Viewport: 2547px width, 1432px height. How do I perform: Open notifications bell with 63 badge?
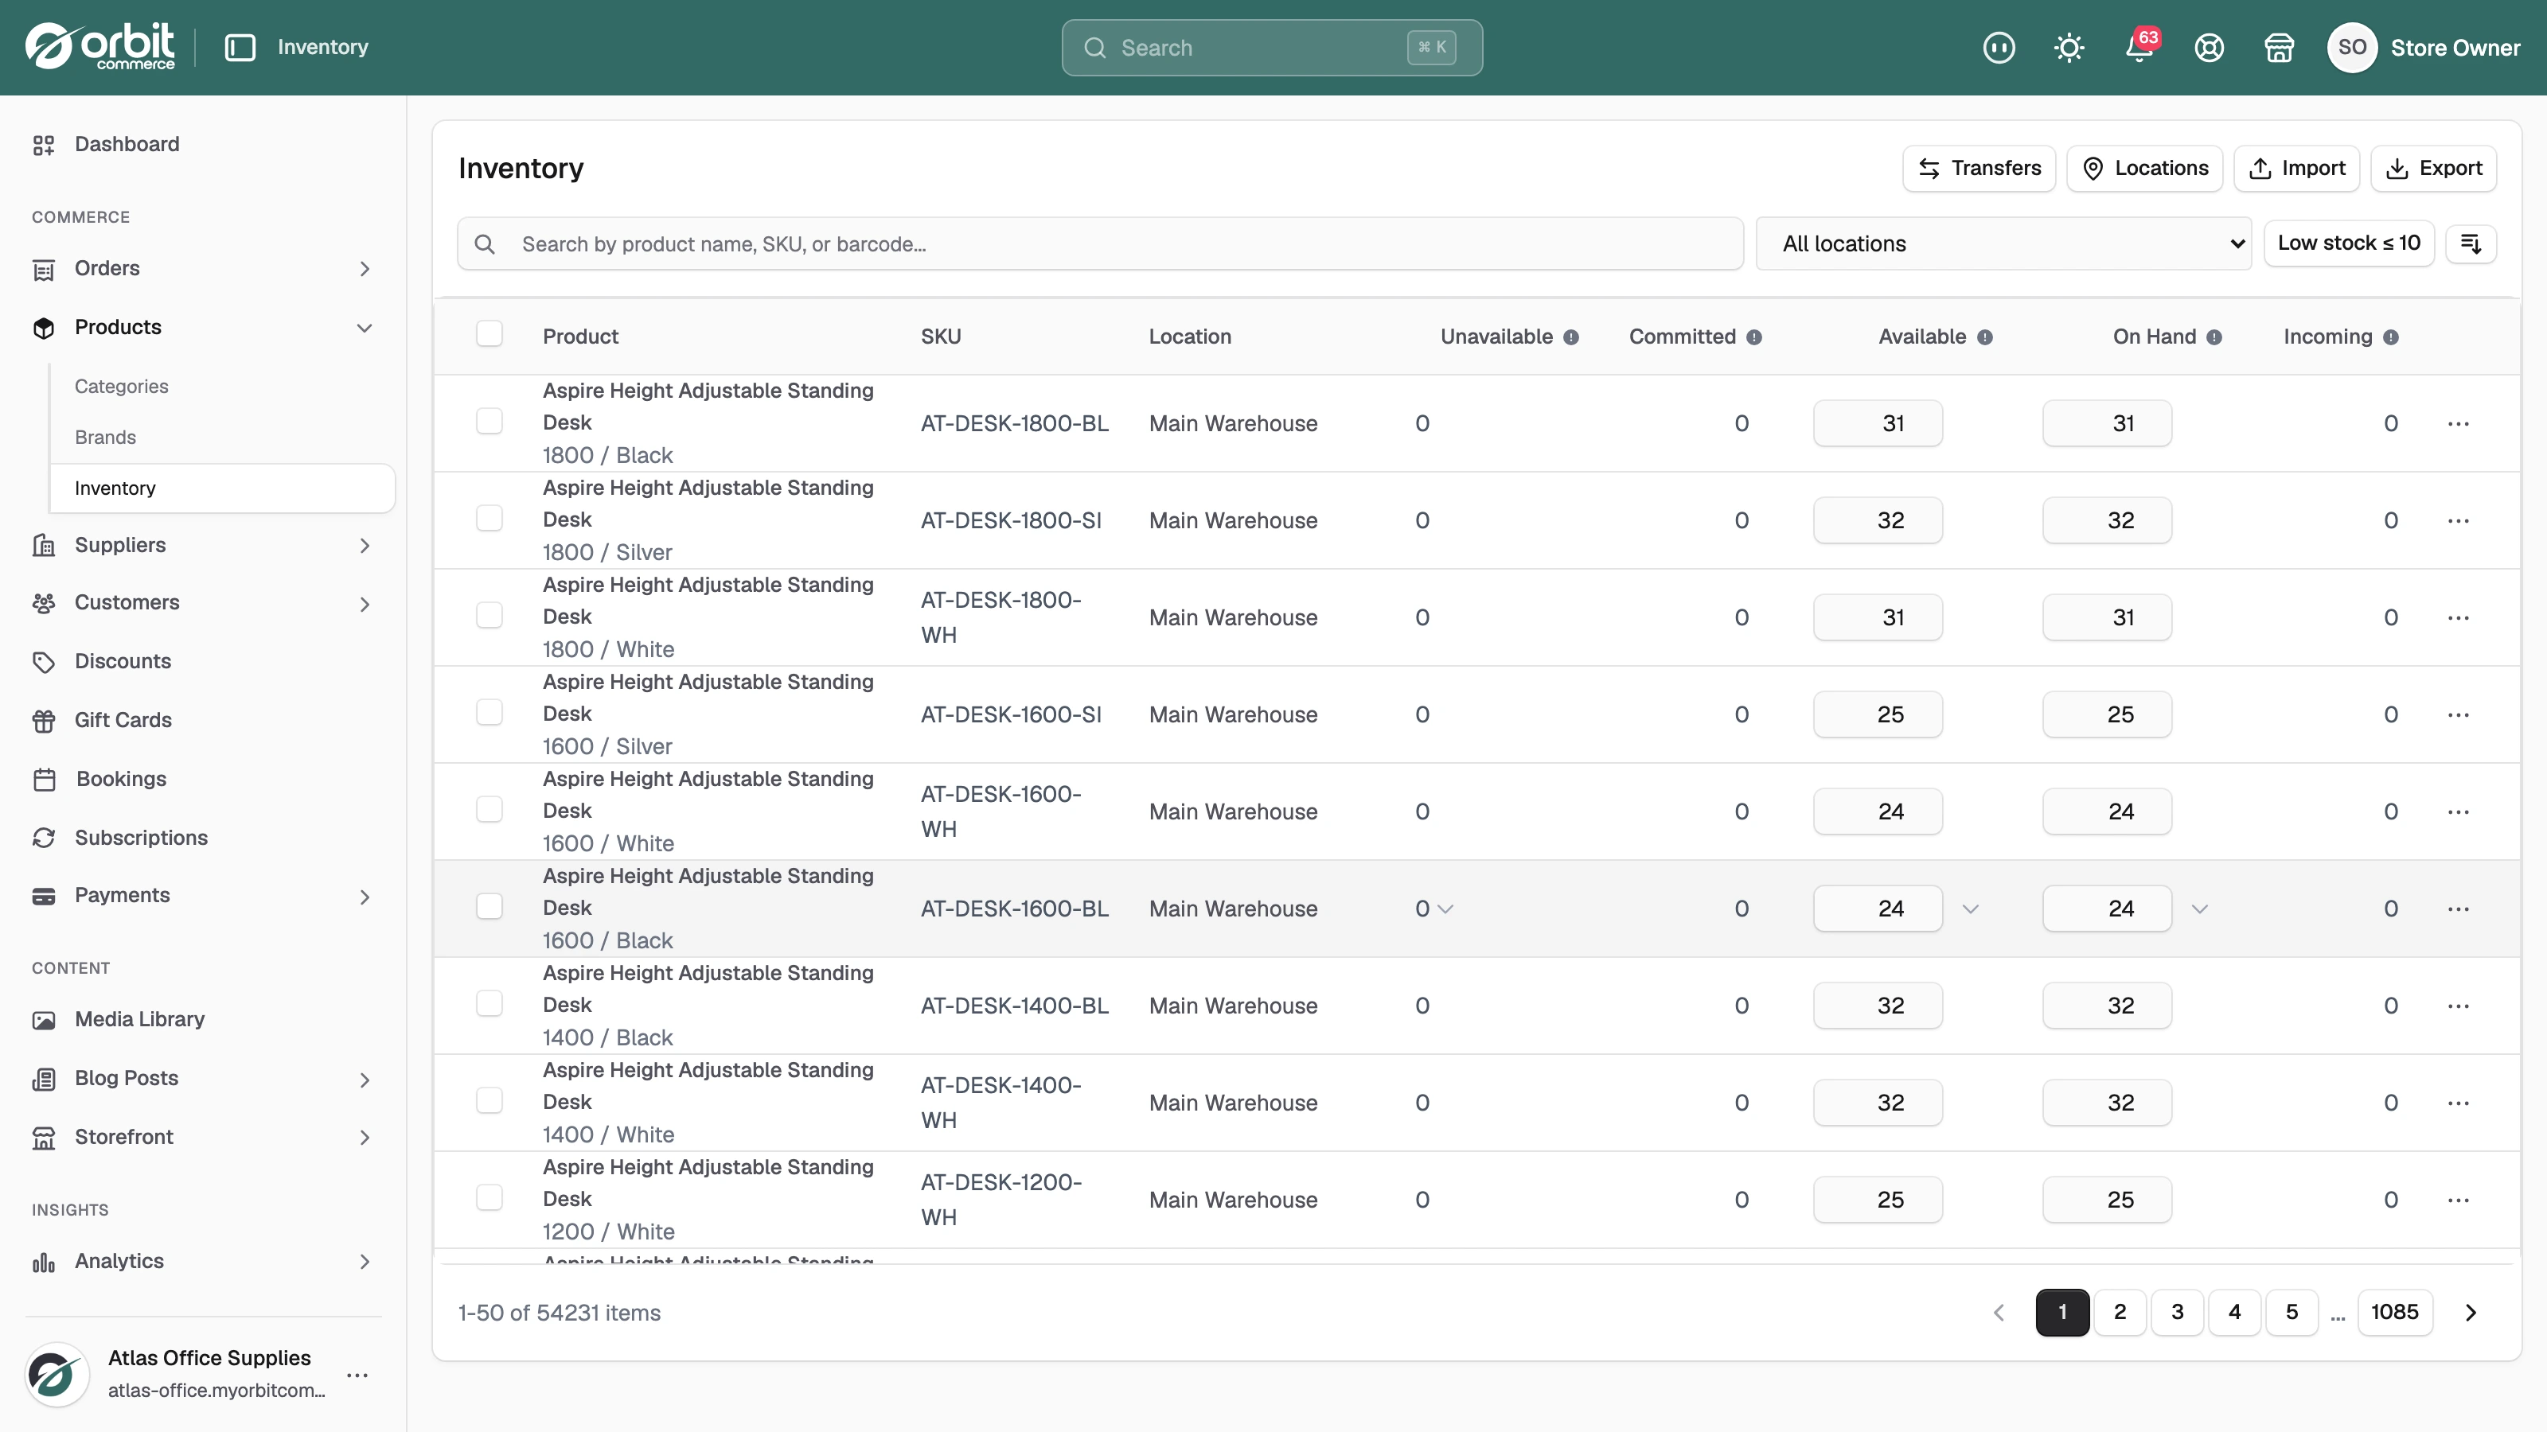[x=2139, y=48]
